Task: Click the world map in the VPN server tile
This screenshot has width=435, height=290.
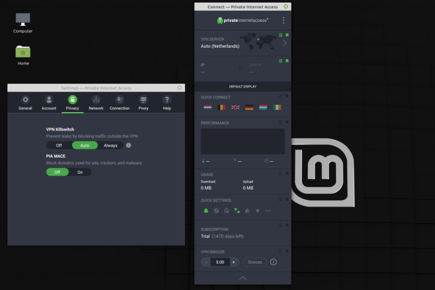Action: coord(259,43)
